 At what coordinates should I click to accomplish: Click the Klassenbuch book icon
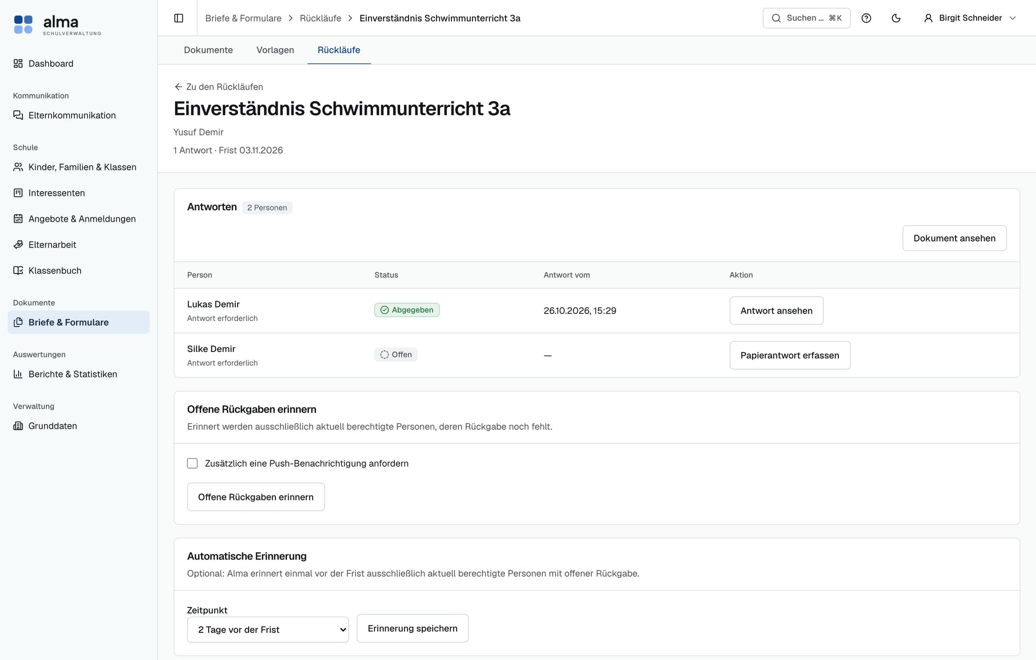click(x=18, y=270)
